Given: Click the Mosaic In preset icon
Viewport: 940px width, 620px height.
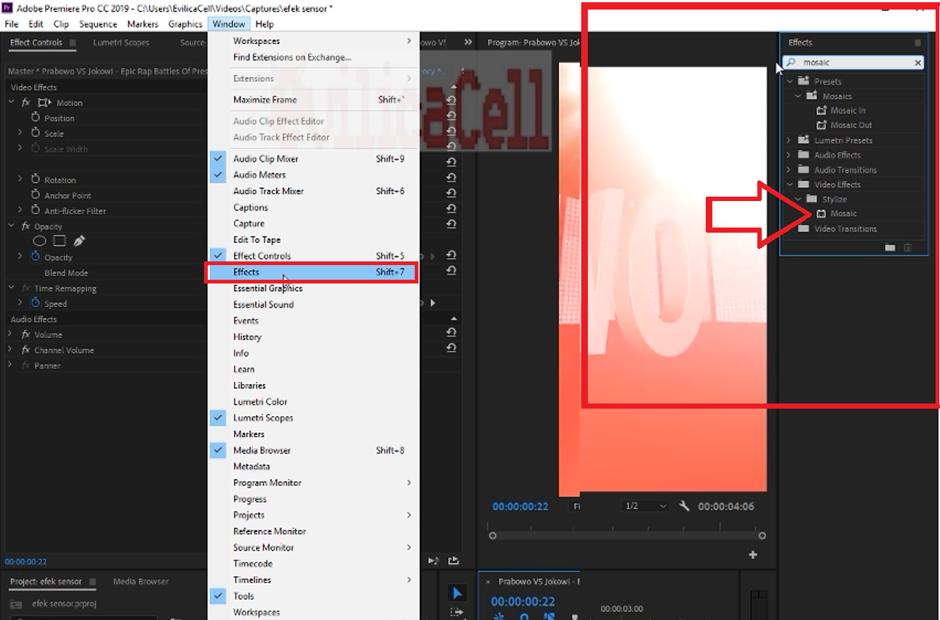Looking at the screenshot, I should pos(821,110).
